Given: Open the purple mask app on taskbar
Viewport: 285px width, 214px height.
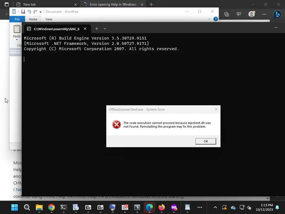Looking at the screenshot, I should (174, 207).
